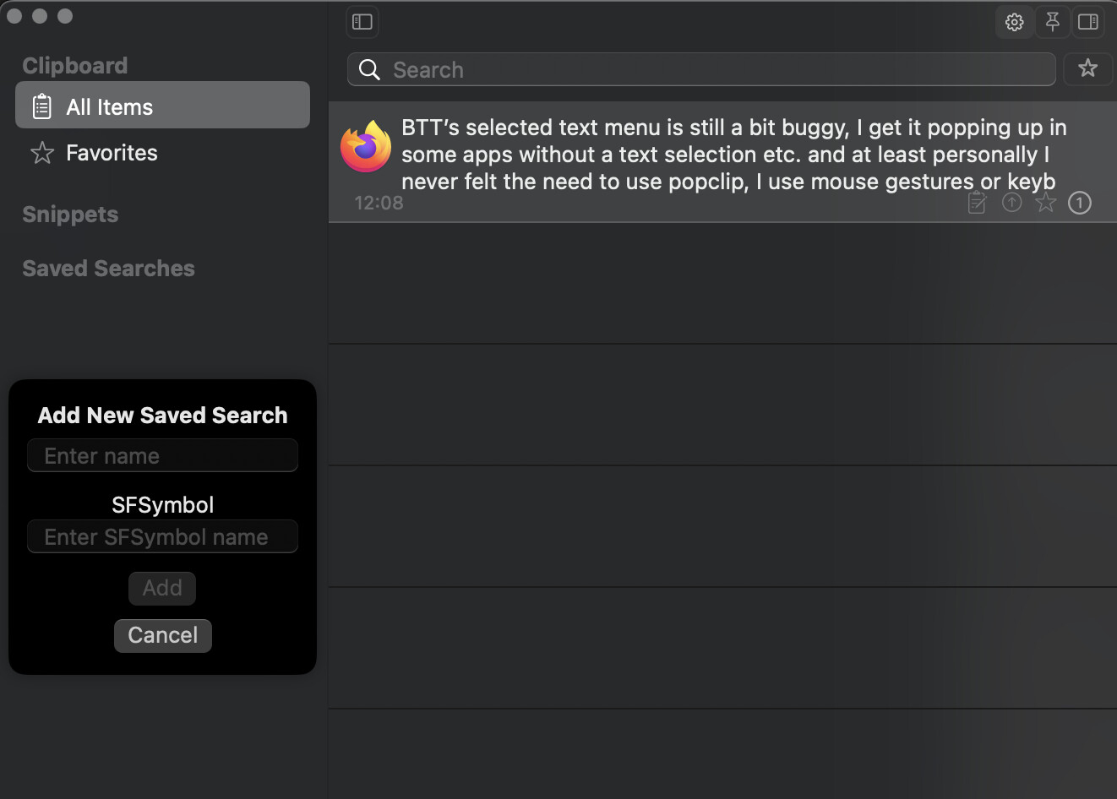This screenshot has height=799, width=1117.
Task: Click the Firefox icon of the clipboard entry
Action: coord(366,146)
